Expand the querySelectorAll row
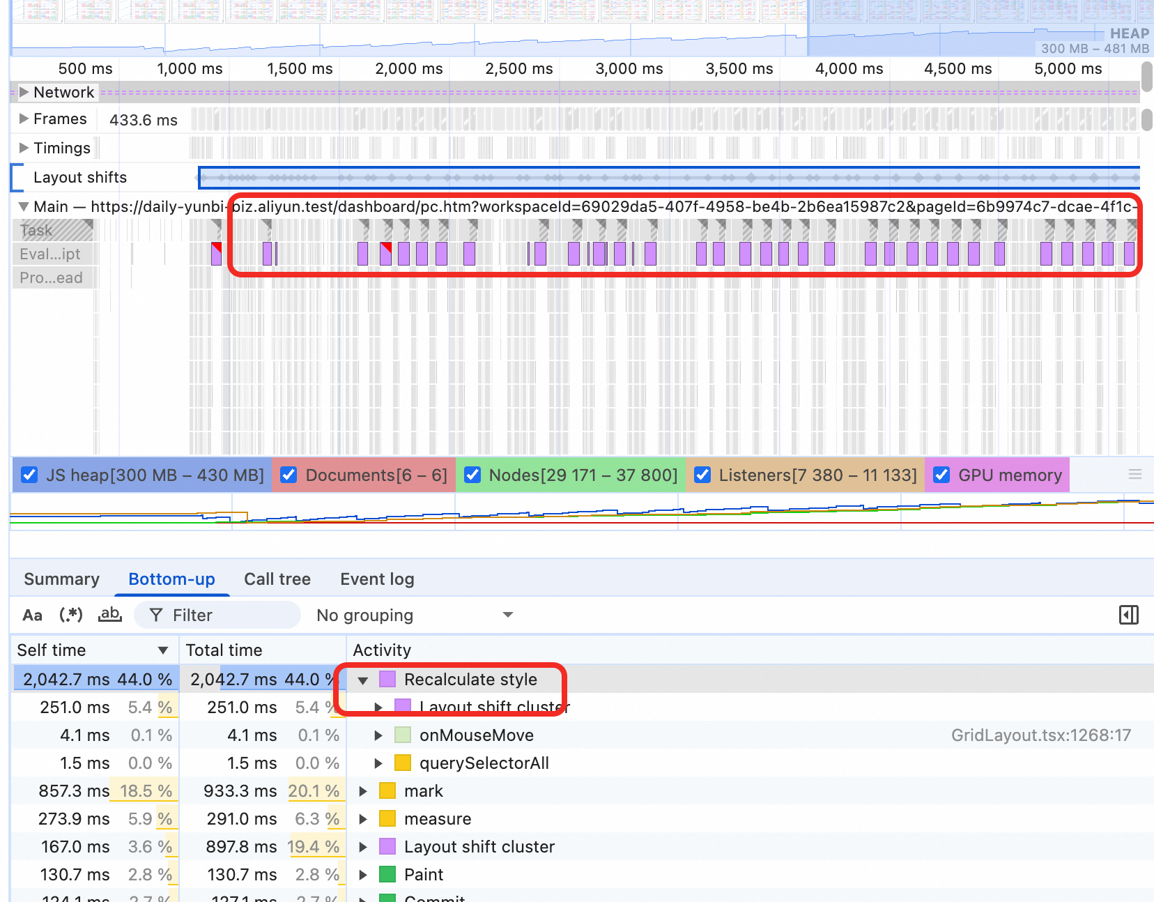 point(378,763)
